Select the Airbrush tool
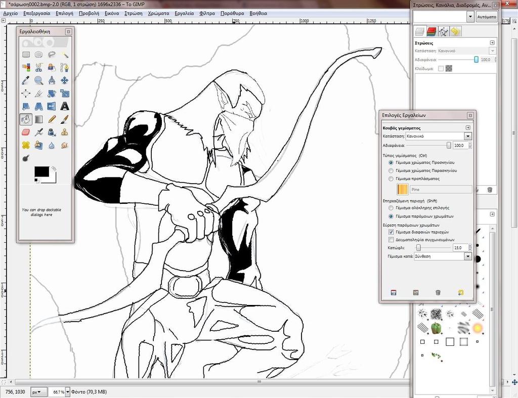 [x=38, y=132]
